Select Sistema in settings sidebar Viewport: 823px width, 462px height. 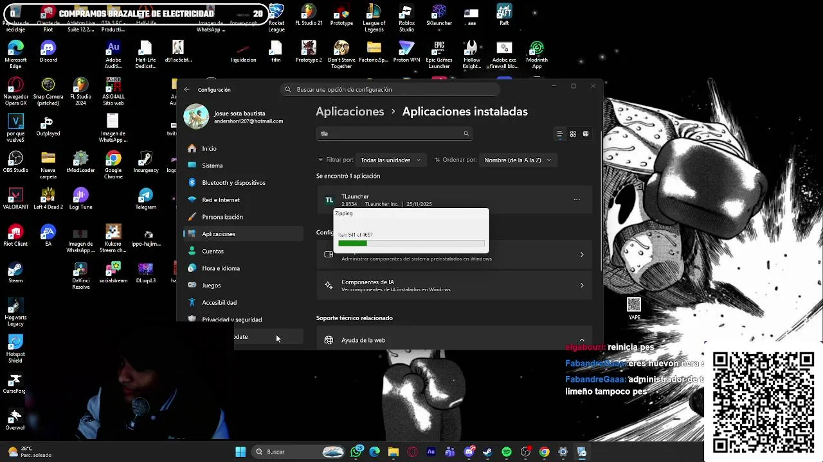tap(243, 166)
